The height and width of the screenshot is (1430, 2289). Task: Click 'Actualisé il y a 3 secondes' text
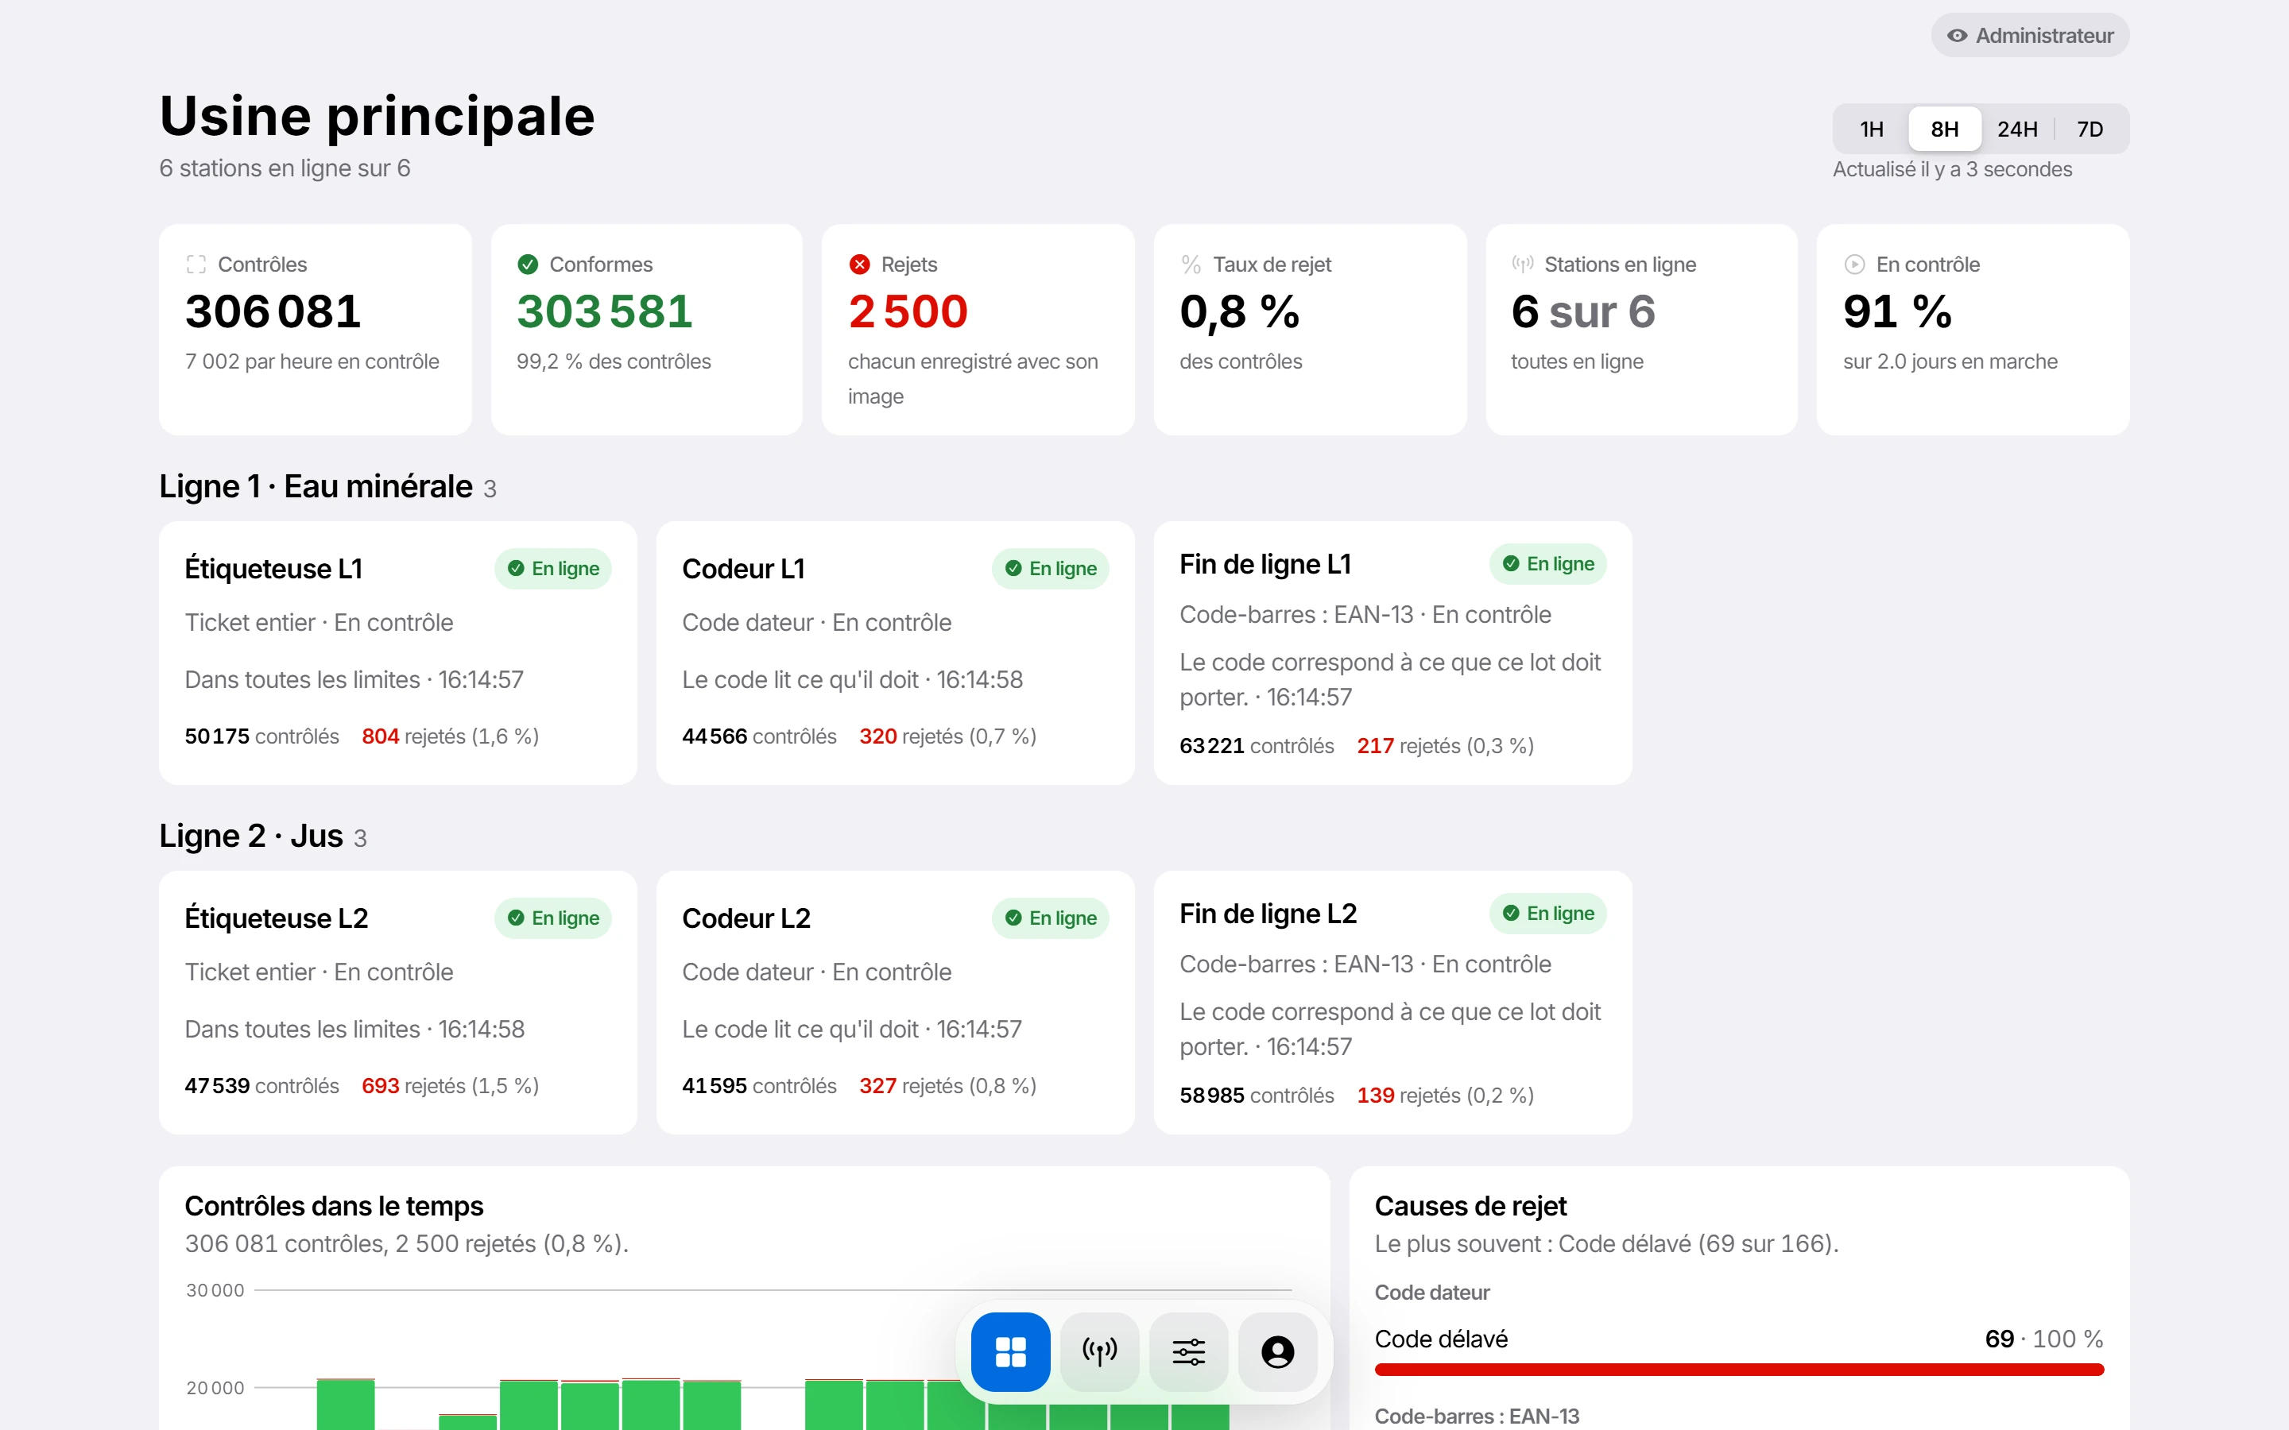pyautogui.click(x=1952, y=169)
